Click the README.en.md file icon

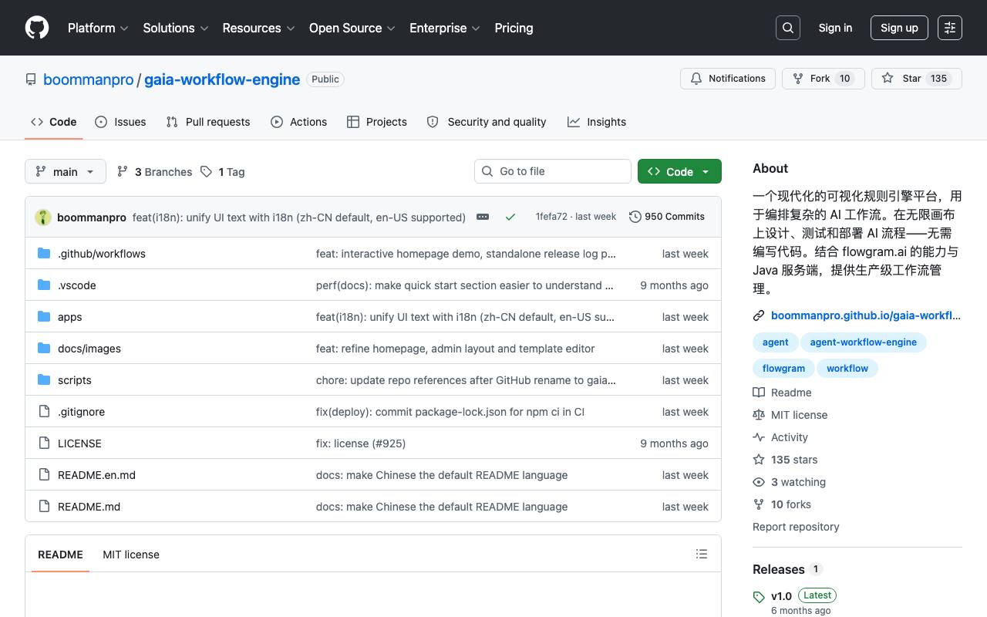[x=44, y=475]
